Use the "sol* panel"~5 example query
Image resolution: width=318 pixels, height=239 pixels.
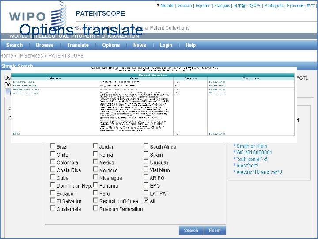click(x=252, y=159)
